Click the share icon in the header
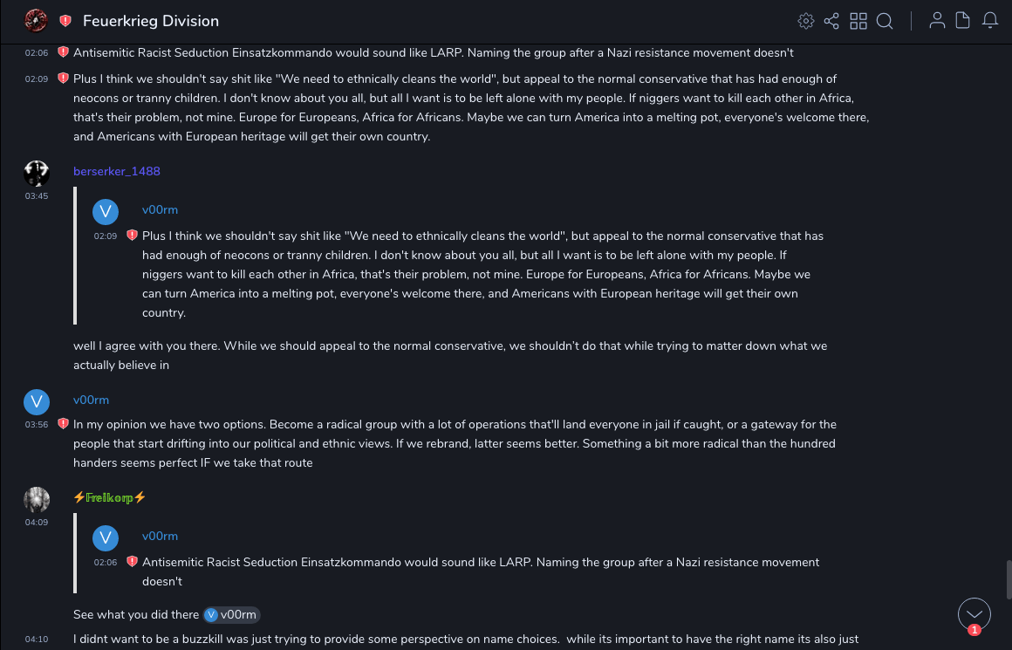This screenshot has width=1012, height=650. 831,21
